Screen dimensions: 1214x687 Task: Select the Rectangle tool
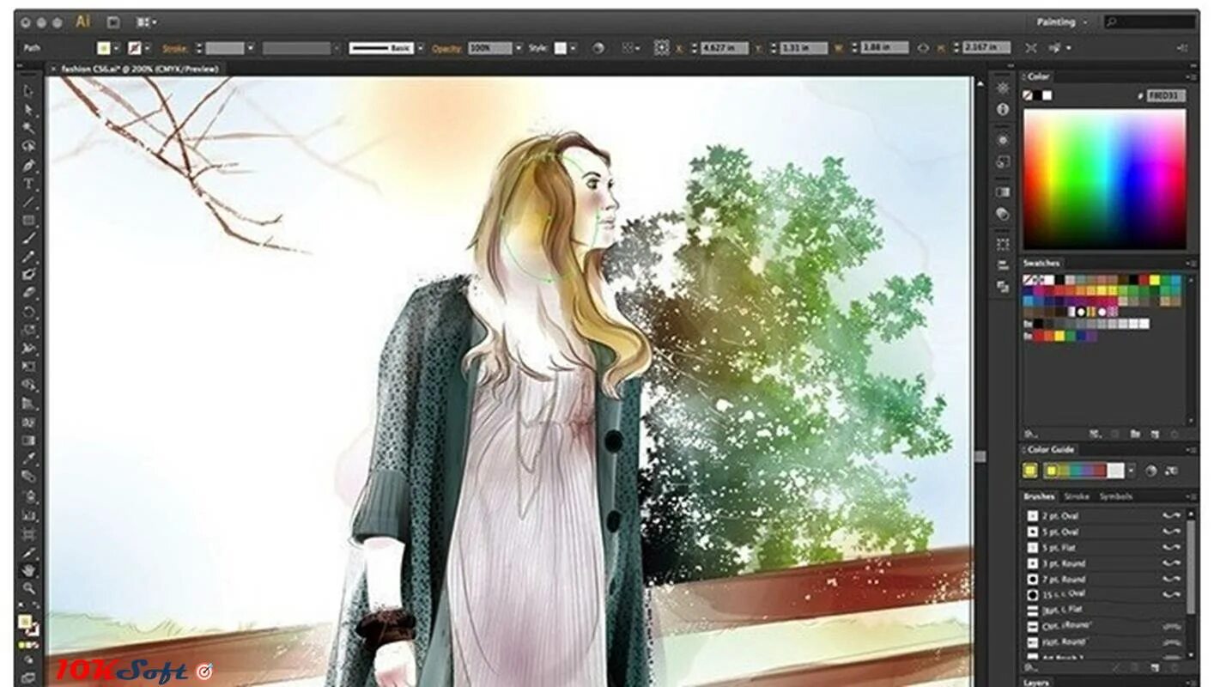coord(29,221)
